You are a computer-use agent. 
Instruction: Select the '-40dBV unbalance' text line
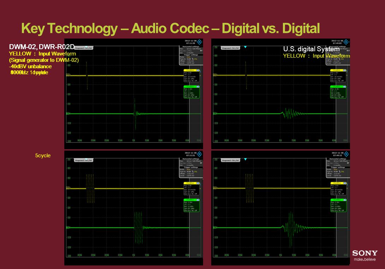tap(30, 66)
